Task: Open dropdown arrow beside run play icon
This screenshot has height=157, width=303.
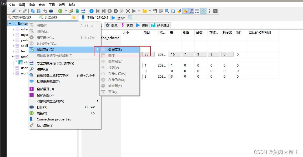Action: (139, 11)
